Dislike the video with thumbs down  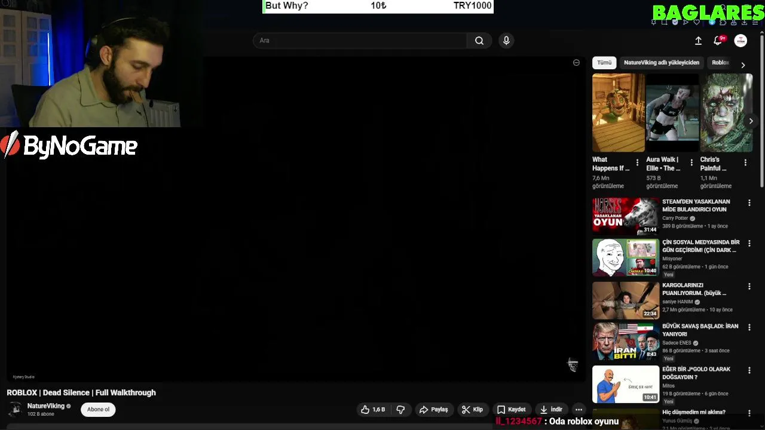[400, 410]
